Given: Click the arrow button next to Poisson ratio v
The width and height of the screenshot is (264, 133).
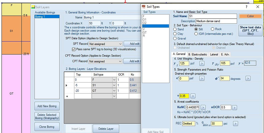Looking at the screenshot, I should point(193,96).
